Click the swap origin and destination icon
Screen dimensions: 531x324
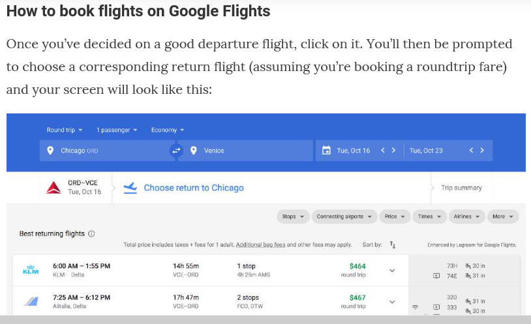point(176,151)
